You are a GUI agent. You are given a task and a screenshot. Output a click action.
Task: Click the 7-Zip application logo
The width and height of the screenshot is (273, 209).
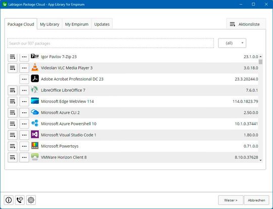point(35,56)
